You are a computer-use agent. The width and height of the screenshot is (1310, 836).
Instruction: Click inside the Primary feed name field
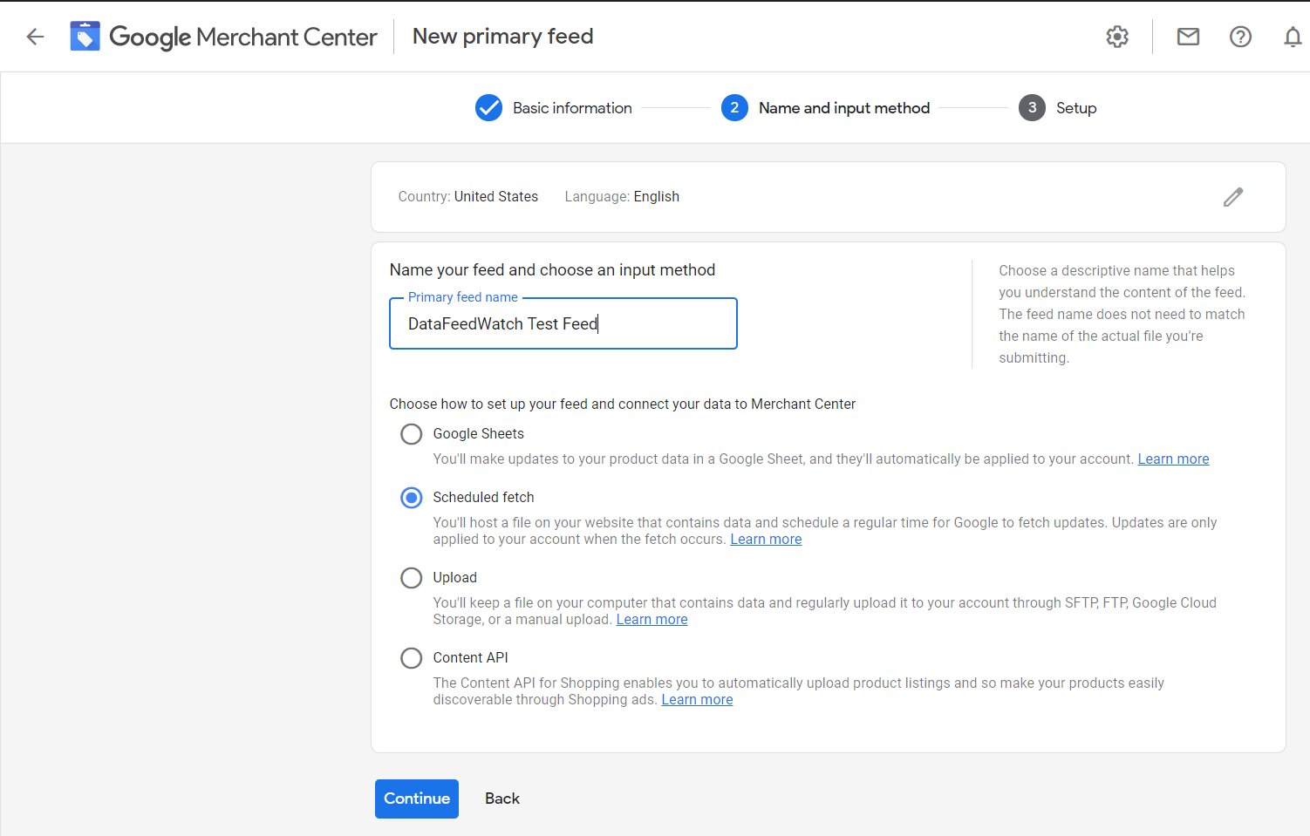click(563, 323)
